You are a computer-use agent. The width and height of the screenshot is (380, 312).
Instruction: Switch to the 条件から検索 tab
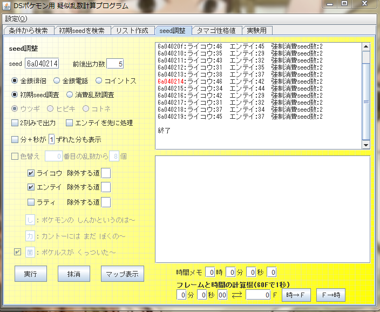point(29,31)
